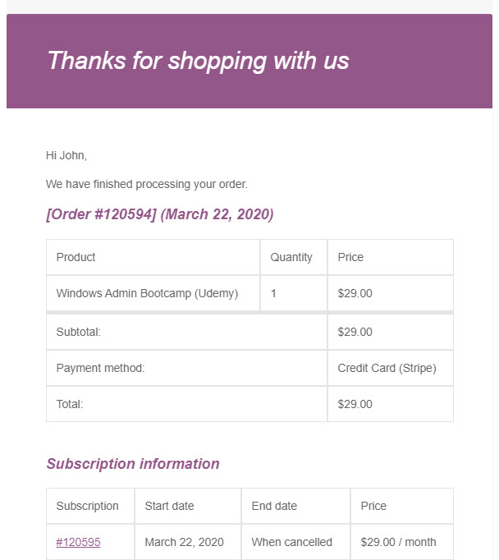
Task: Click the Start date column header
Action: [x=169, y=506]
